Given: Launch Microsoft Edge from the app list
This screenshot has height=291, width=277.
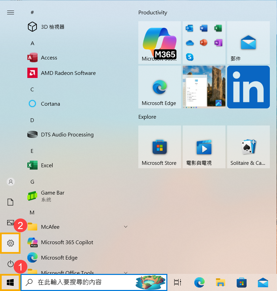Looking at the screenshot, I should tap(53, 257).
